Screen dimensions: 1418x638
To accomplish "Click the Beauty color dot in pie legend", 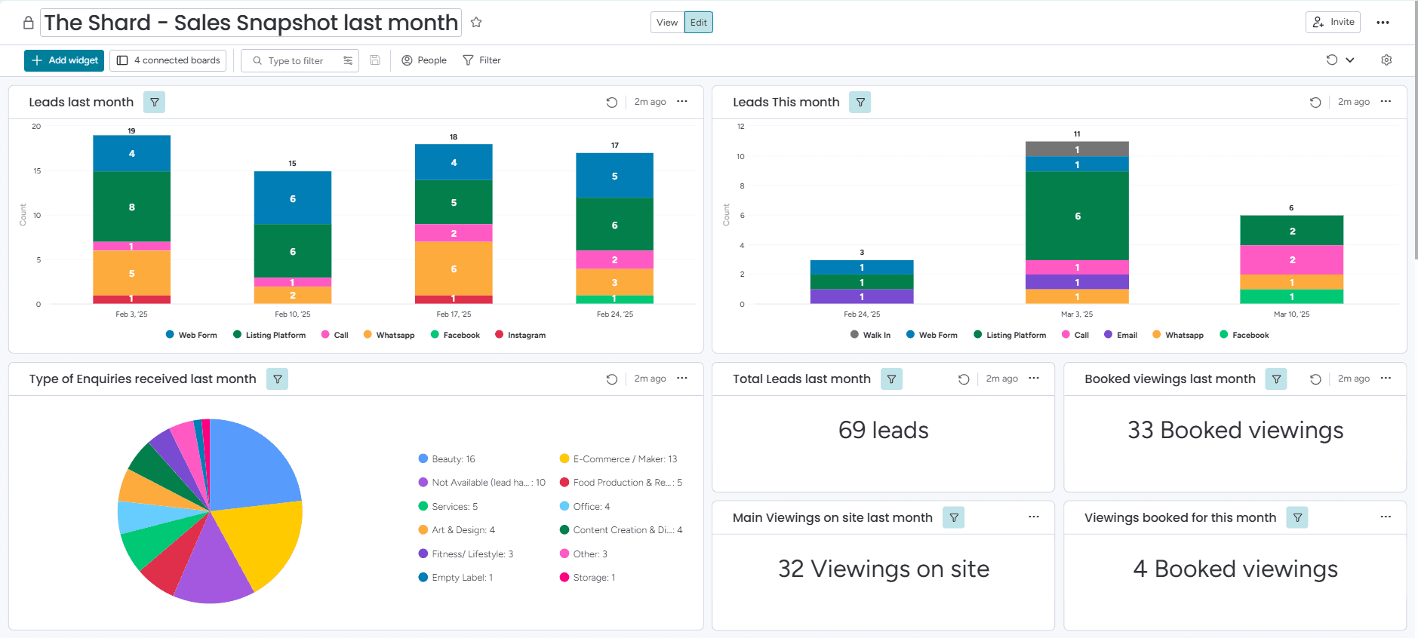I will 423,459.
